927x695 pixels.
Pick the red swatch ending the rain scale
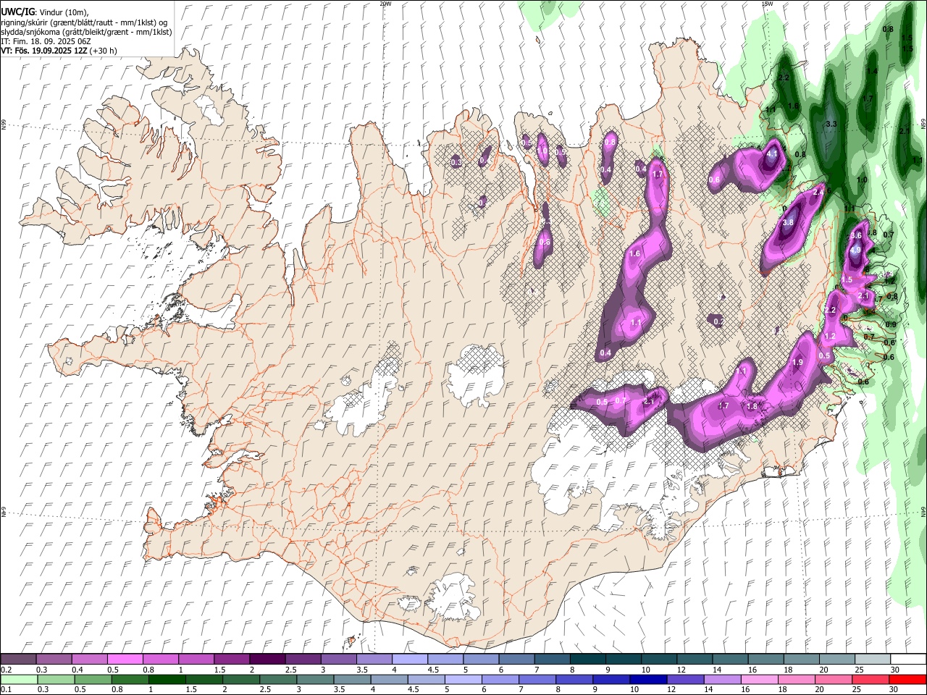point(907,679)
